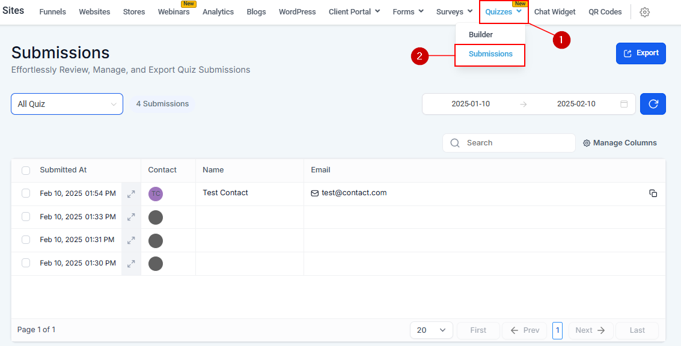
Task: Expand the 01:33 PM submission row
Action: pyautogui.click(x=130, y=217)
